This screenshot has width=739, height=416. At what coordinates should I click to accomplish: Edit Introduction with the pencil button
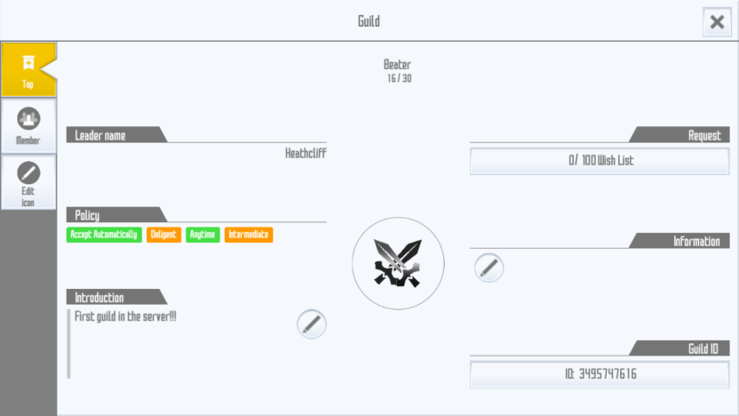pyautogui.click(x=312, y=324)
